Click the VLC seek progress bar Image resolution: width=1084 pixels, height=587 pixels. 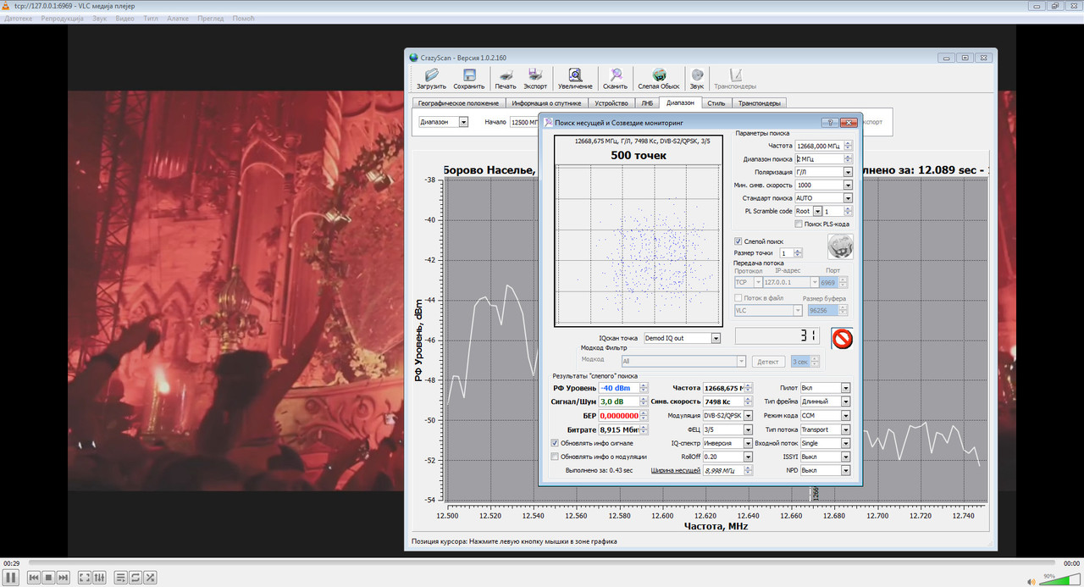click(542, 562)
